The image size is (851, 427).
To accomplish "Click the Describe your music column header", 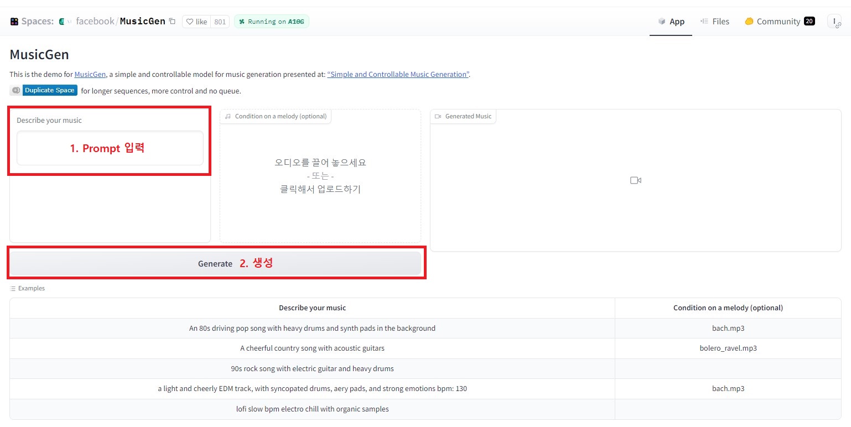I will (x=312, y=308).
